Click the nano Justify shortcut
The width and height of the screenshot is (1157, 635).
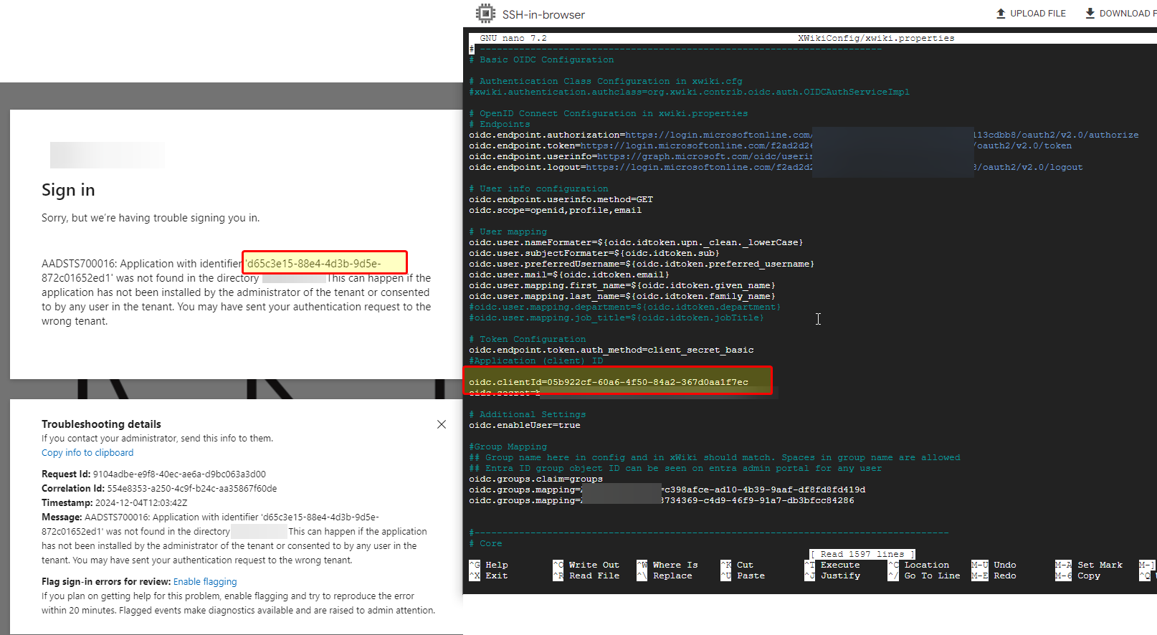click(x=832, y=576)
